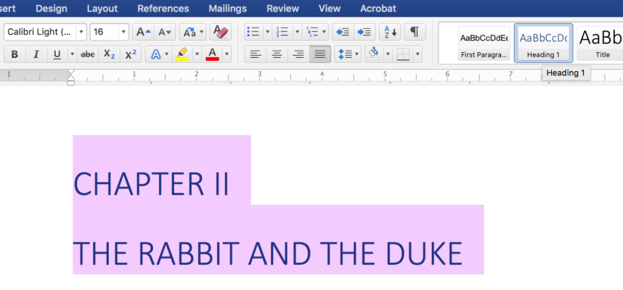623x290 pixels.
Task: Click the CHAPTER II heading text
Action: coord(151,184)
